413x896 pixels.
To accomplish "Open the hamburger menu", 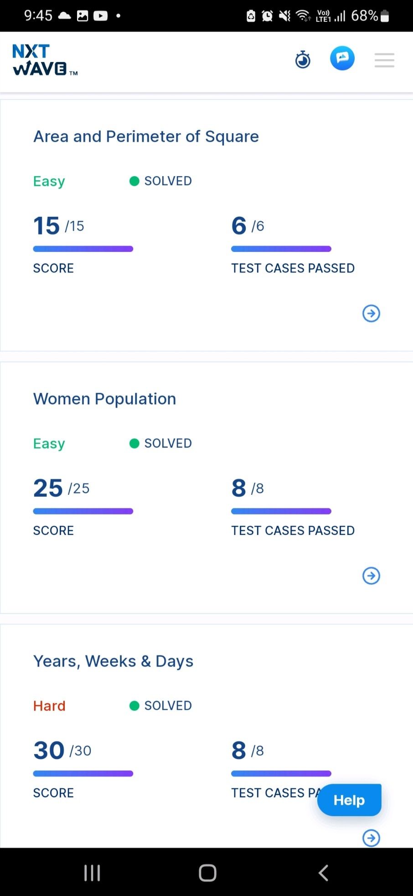I will [x=384, y=60].
